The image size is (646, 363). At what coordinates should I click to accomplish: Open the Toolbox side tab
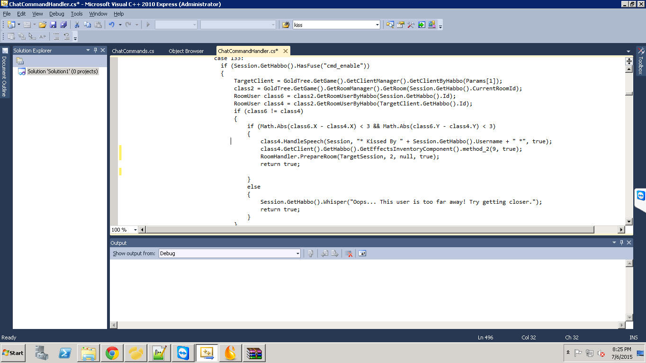coord(641,60)
